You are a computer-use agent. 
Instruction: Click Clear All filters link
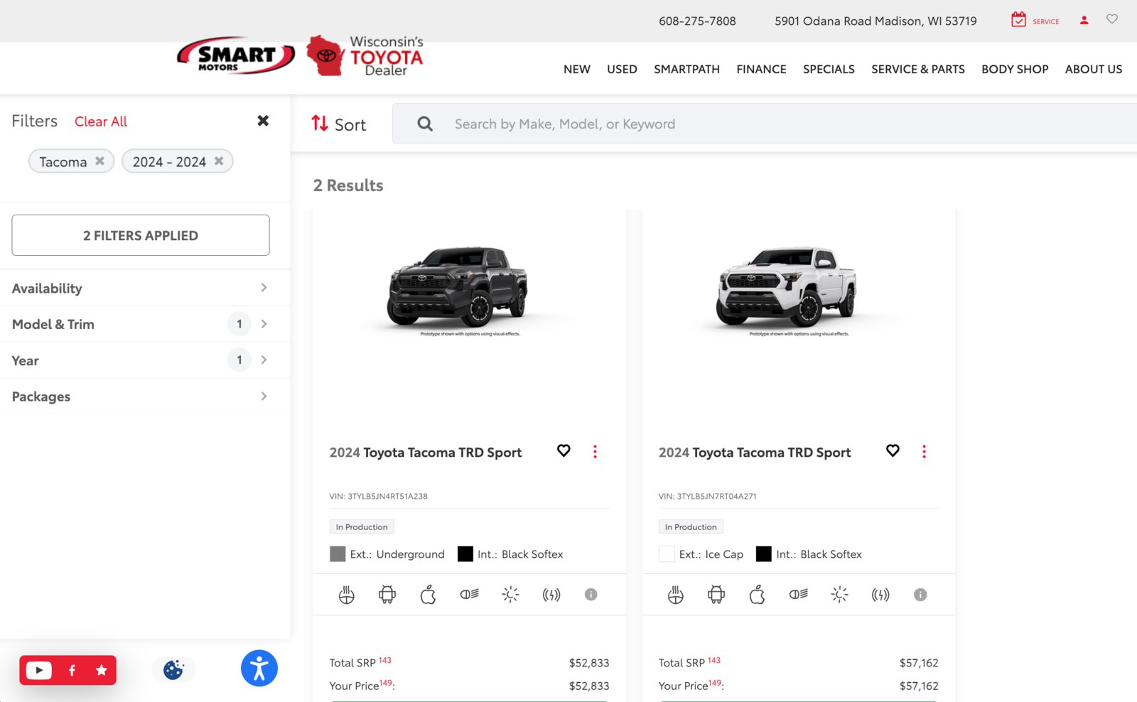[101, 121]
